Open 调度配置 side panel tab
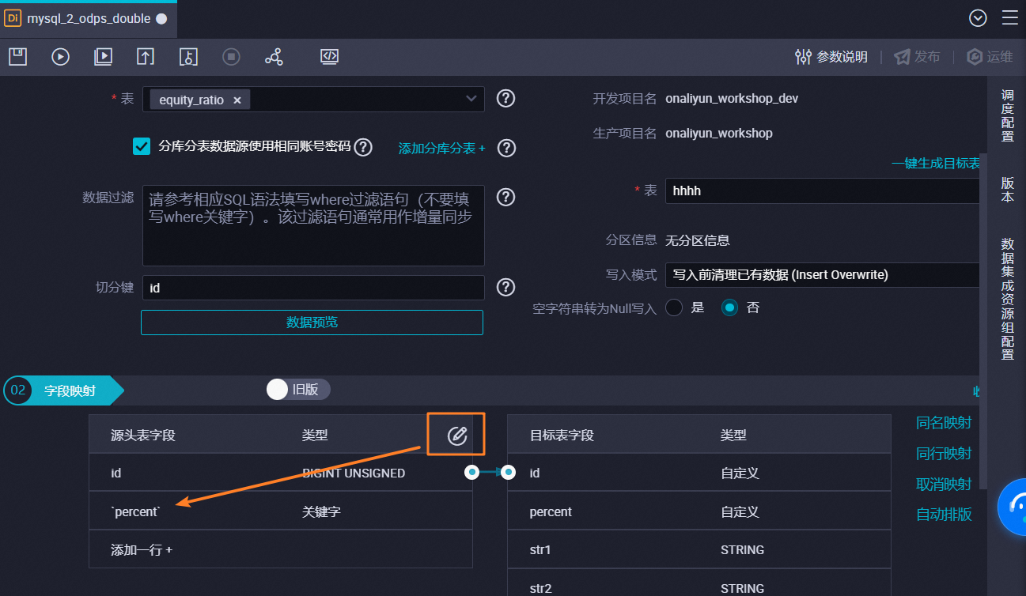The image size is (1026, 596). (1007, 115)
